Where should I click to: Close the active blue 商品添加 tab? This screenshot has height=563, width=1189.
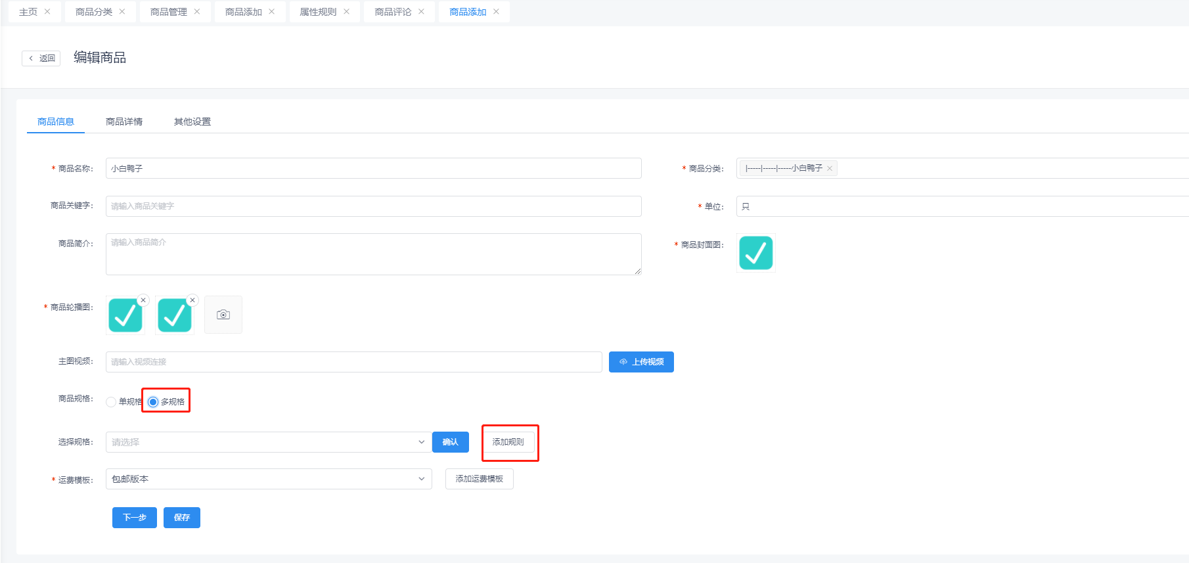(x=496, y=12)
